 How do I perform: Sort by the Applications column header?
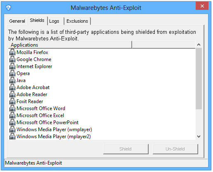[x=70, y=45]
